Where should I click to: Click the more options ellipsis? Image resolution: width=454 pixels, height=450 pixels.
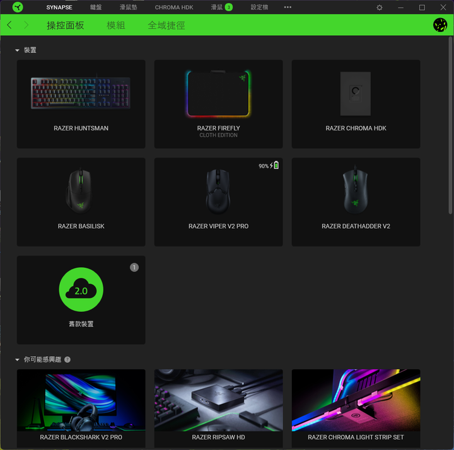[288, 7]
